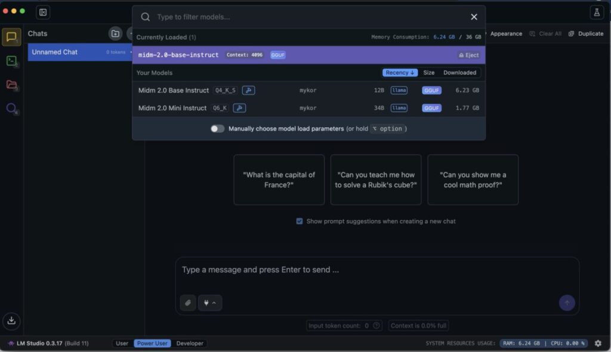Click Clear All in the chat toolbar
Screen dimensions: 611x352
(545, 33)
